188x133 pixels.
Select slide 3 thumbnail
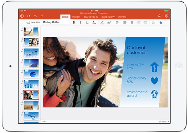[x=31, y=53]
